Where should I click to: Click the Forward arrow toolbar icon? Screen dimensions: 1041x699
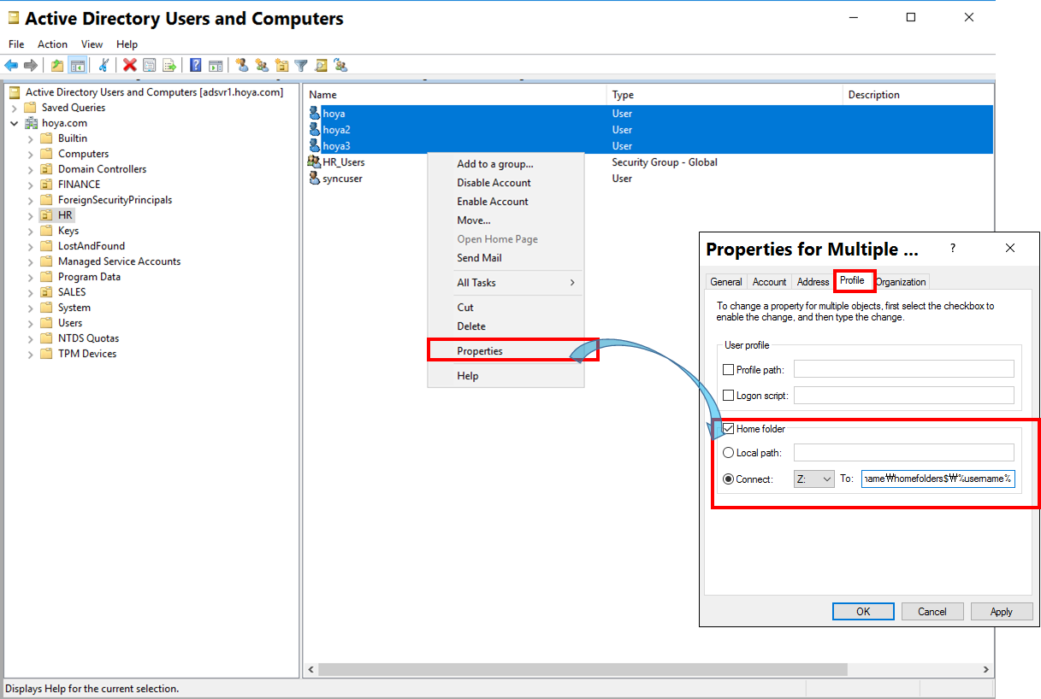point(31,65)
